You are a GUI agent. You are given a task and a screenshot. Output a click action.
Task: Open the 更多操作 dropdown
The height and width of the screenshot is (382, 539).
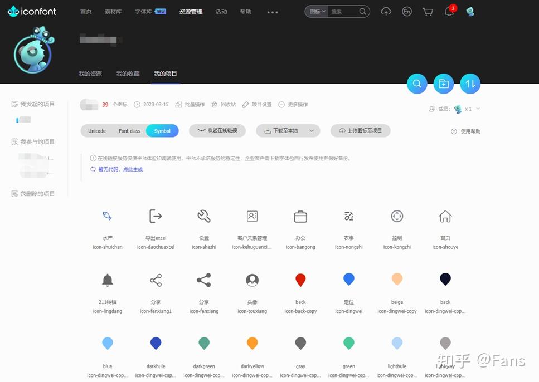click(297, 104)
